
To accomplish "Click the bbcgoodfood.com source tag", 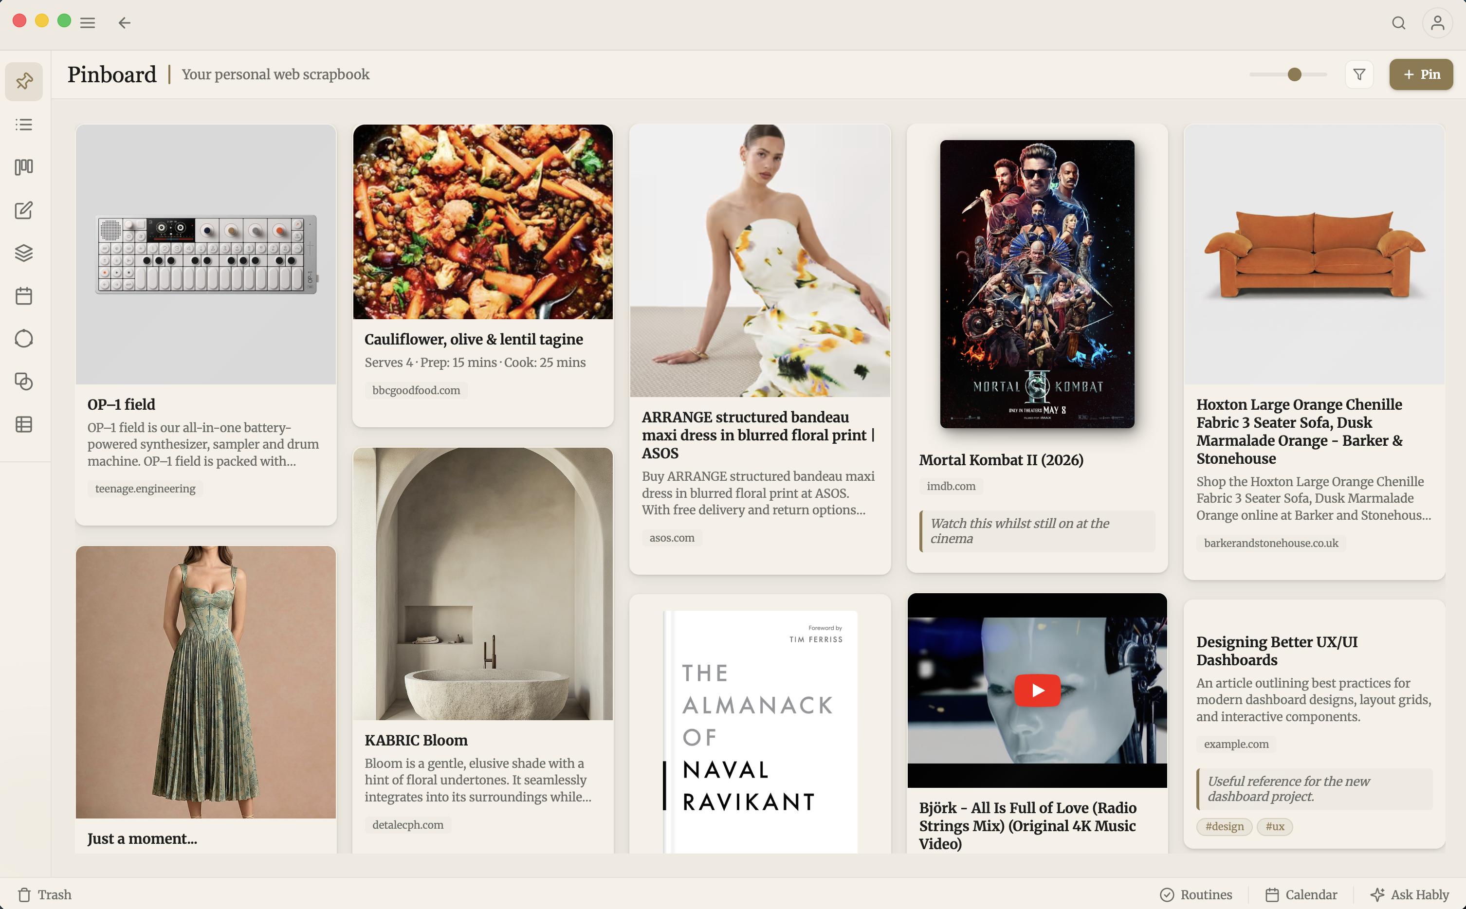I will pos(416,390).
